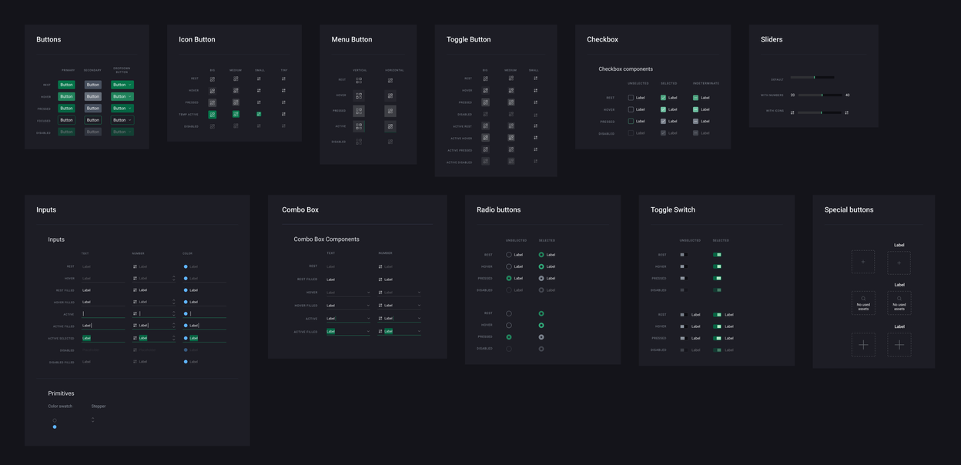
Task: Click the horizontal rest Menu Button icon
Action: (x=390, y=80)
